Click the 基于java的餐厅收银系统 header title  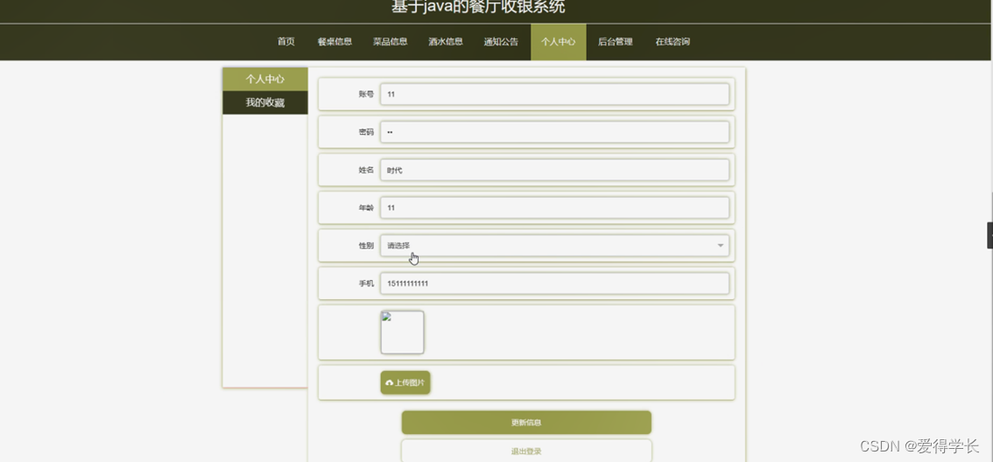pyautogui.click(x=478, y=7)
